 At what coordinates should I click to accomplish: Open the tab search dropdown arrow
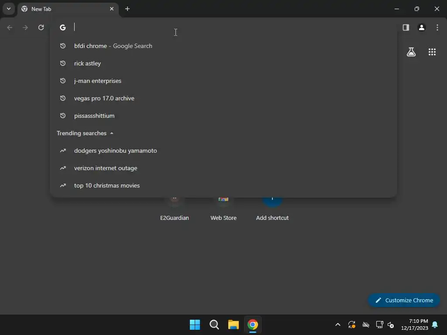tap(9, 9)
